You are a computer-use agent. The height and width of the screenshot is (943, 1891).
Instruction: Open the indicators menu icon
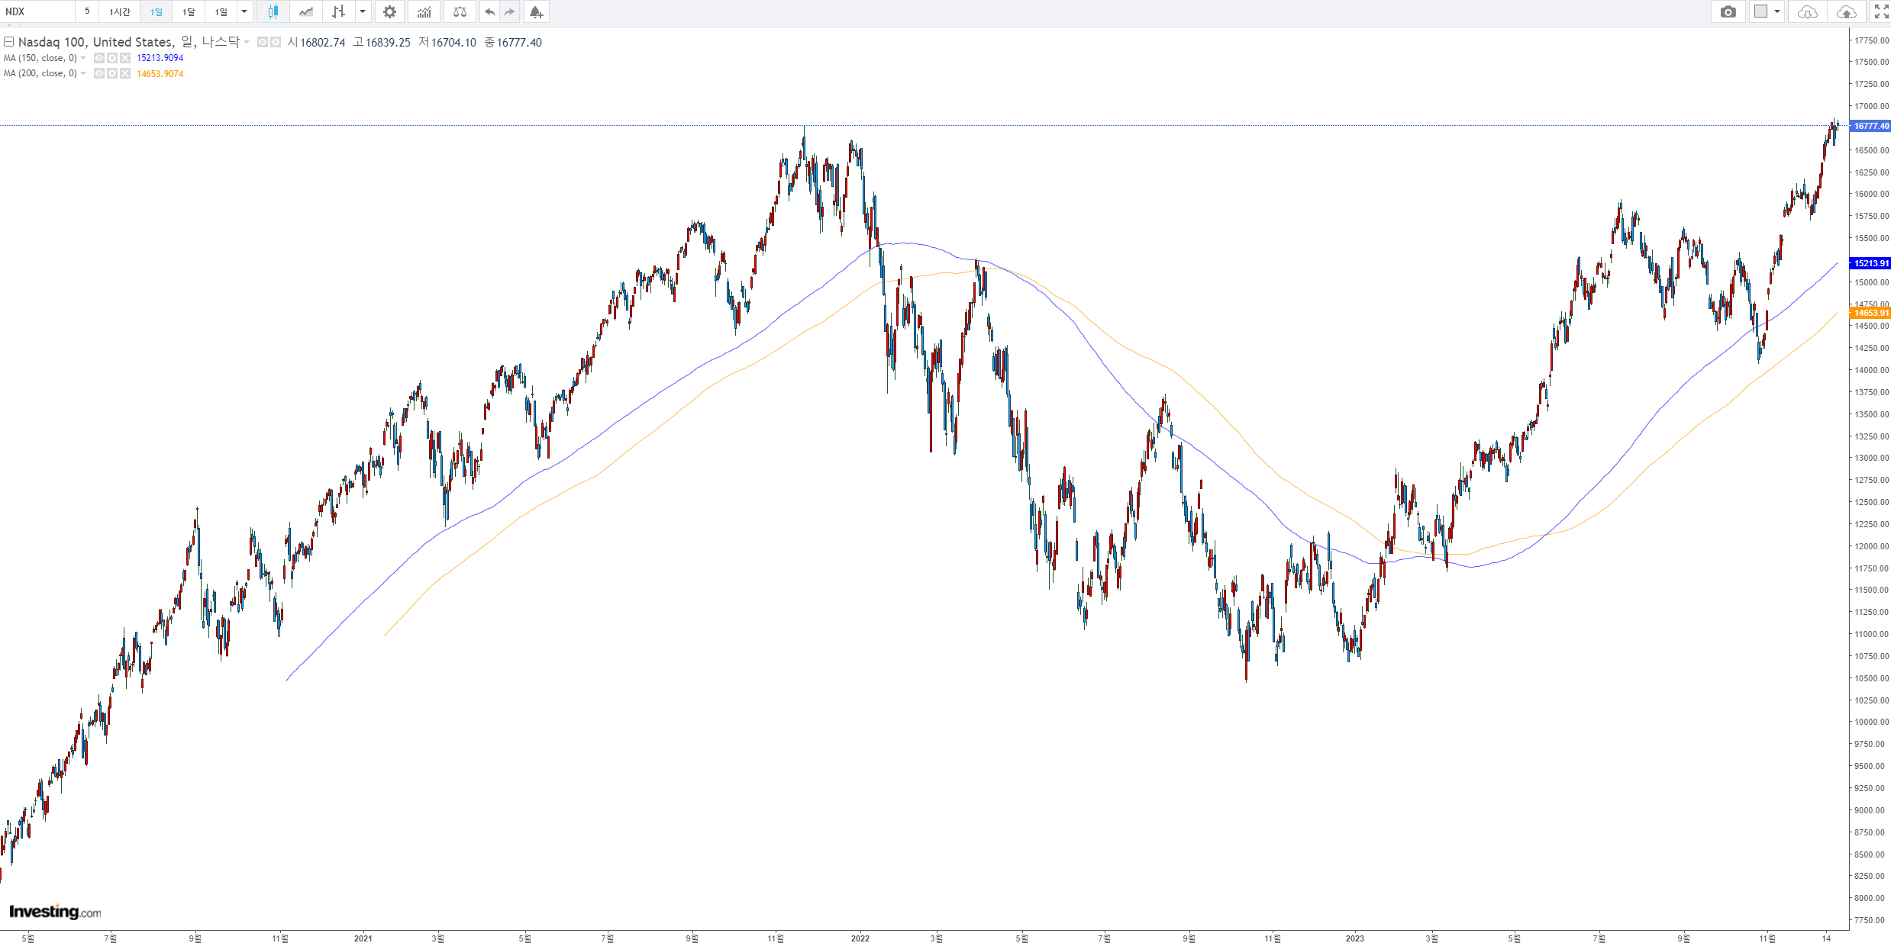tap(424, 11)
